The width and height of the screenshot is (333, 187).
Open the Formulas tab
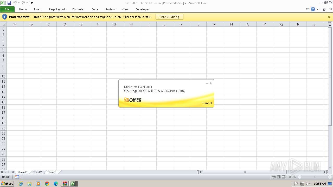pyautogui.click(x=78, y=9)
